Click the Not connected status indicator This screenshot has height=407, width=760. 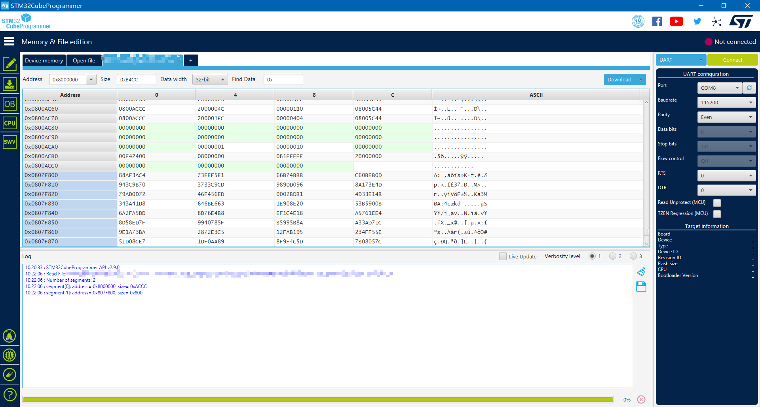click(730, 41)
